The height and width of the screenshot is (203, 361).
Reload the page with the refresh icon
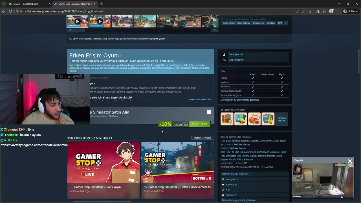pyautogui.click(x=10, y=11)
